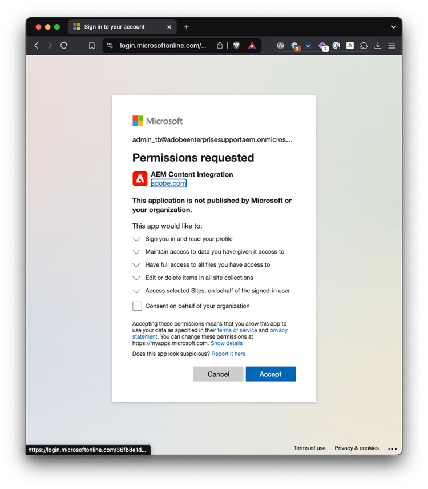The height and width of the screenshot is (489, 428).
Task: Expand 'Maintain access to data you have given'
Action: coord(208,252)
